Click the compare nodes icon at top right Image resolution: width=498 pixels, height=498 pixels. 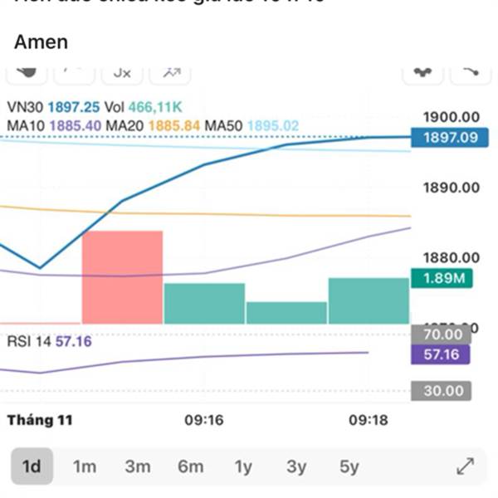[422, 73]
